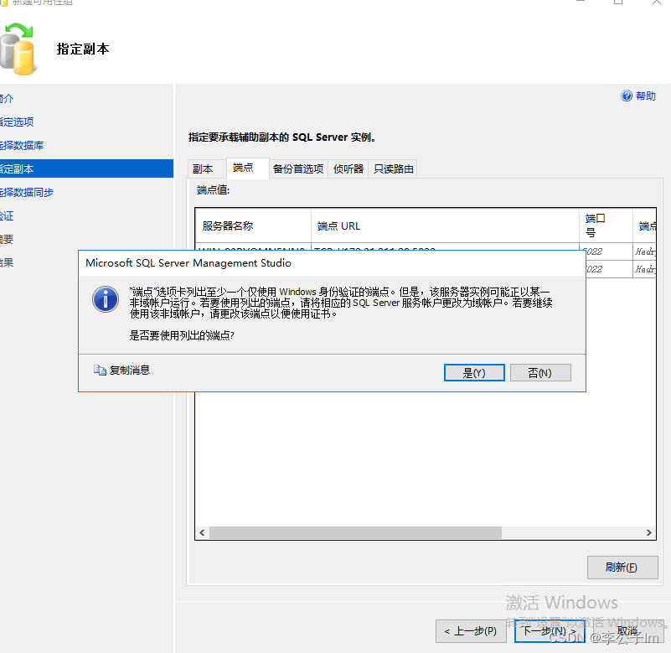This screenshot has width=671, height=653.
Task: Switch to the 侦听器 tab
Action: (x=348, y=168)
